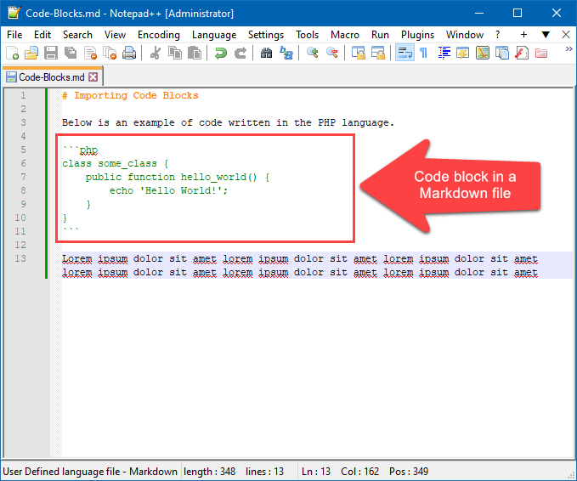Image resolution: width=577 pixels, height=481 pixels.
Task: Open the Window menu
Action: tap(464, 35)
